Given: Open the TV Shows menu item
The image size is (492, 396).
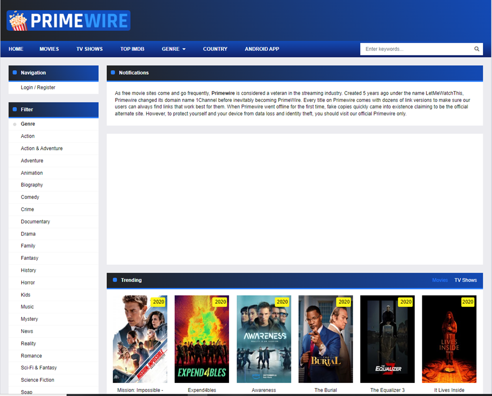Looking at the screenshot, I should [x=89, y=49].
